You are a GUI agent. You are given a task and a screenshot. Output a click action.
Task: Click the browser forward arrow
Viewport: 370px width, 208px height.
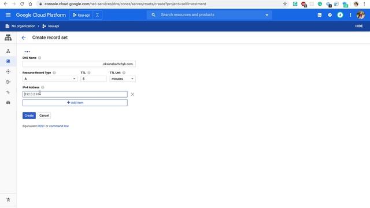[x=14, y=4]
